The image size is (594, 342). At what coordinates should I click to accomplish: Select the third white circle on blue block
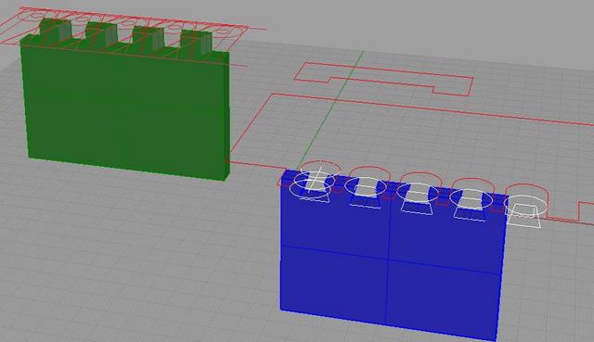tap(418, 192)
